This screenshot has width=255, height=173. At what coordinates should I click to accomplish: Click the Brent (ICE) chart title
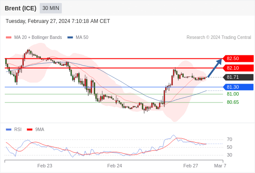(20, 8)
